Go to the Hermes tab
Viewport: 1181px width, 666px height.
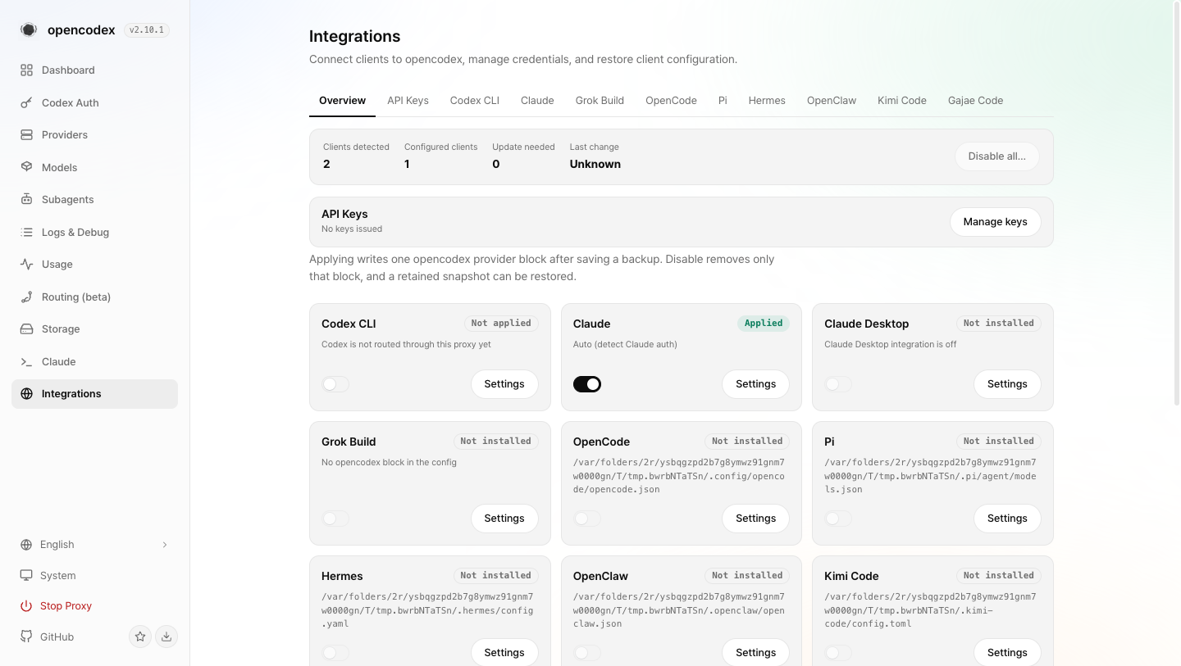point(767,101)
